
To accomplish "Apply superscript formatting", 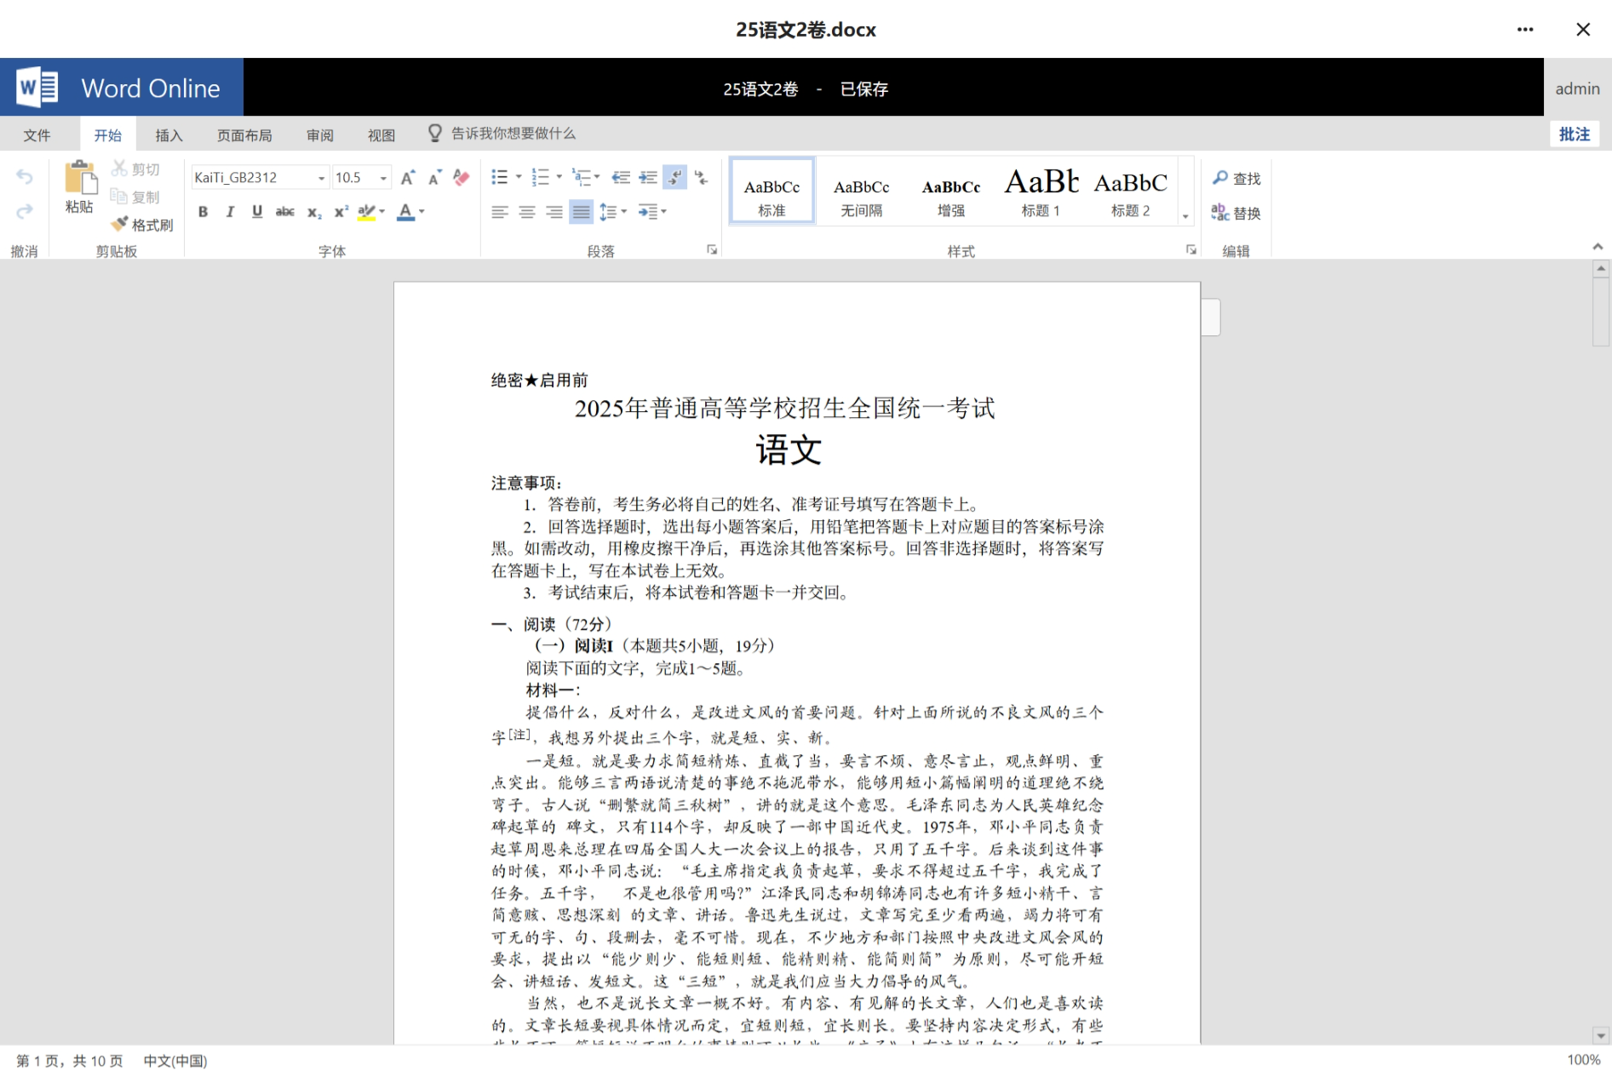I will [x=341, y=212].
